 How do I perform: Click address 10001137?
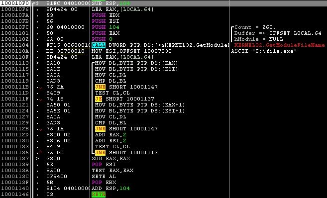pyautogui.click(x=15, y=159)
